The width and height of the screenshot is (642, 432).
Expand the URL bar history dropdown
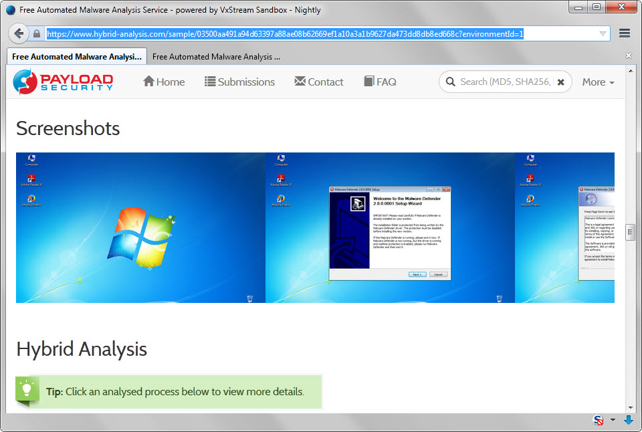click(603, 33)
